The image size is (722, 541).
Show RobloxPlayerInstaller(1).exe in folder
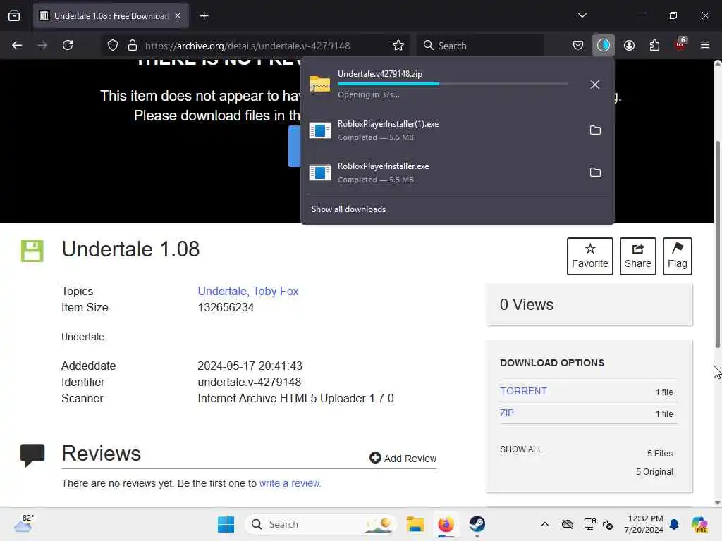click(x=595, y=130)
